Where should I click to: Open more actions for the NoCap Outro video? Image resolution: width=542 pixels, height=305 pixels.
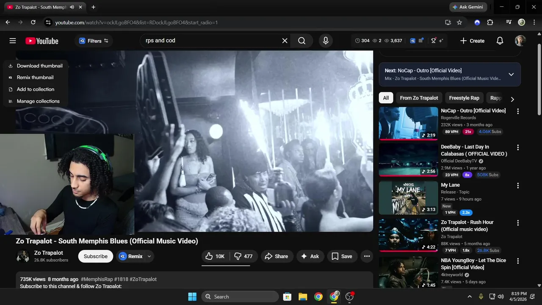pos(517,111)
